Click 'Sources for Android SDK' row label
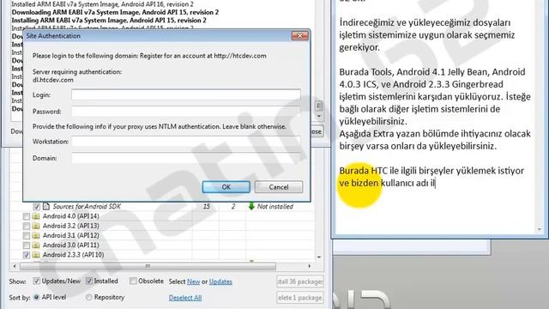Screen dimensions: 549x309 tap(87, 206)
